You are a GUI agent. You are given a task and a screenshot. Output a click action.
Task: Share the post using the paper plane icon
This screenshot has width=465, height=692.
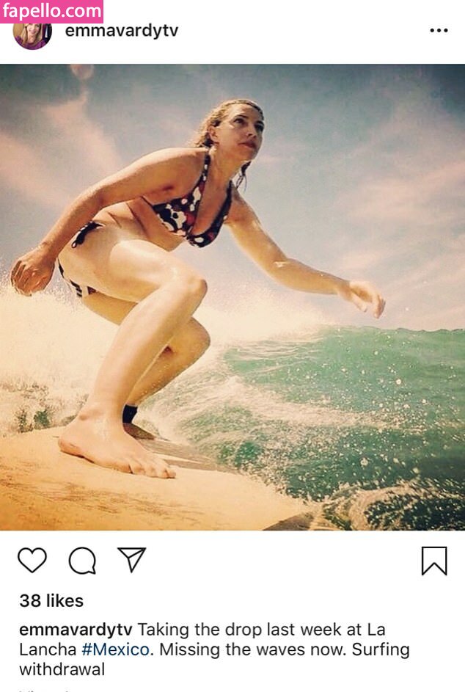(131, 559)
